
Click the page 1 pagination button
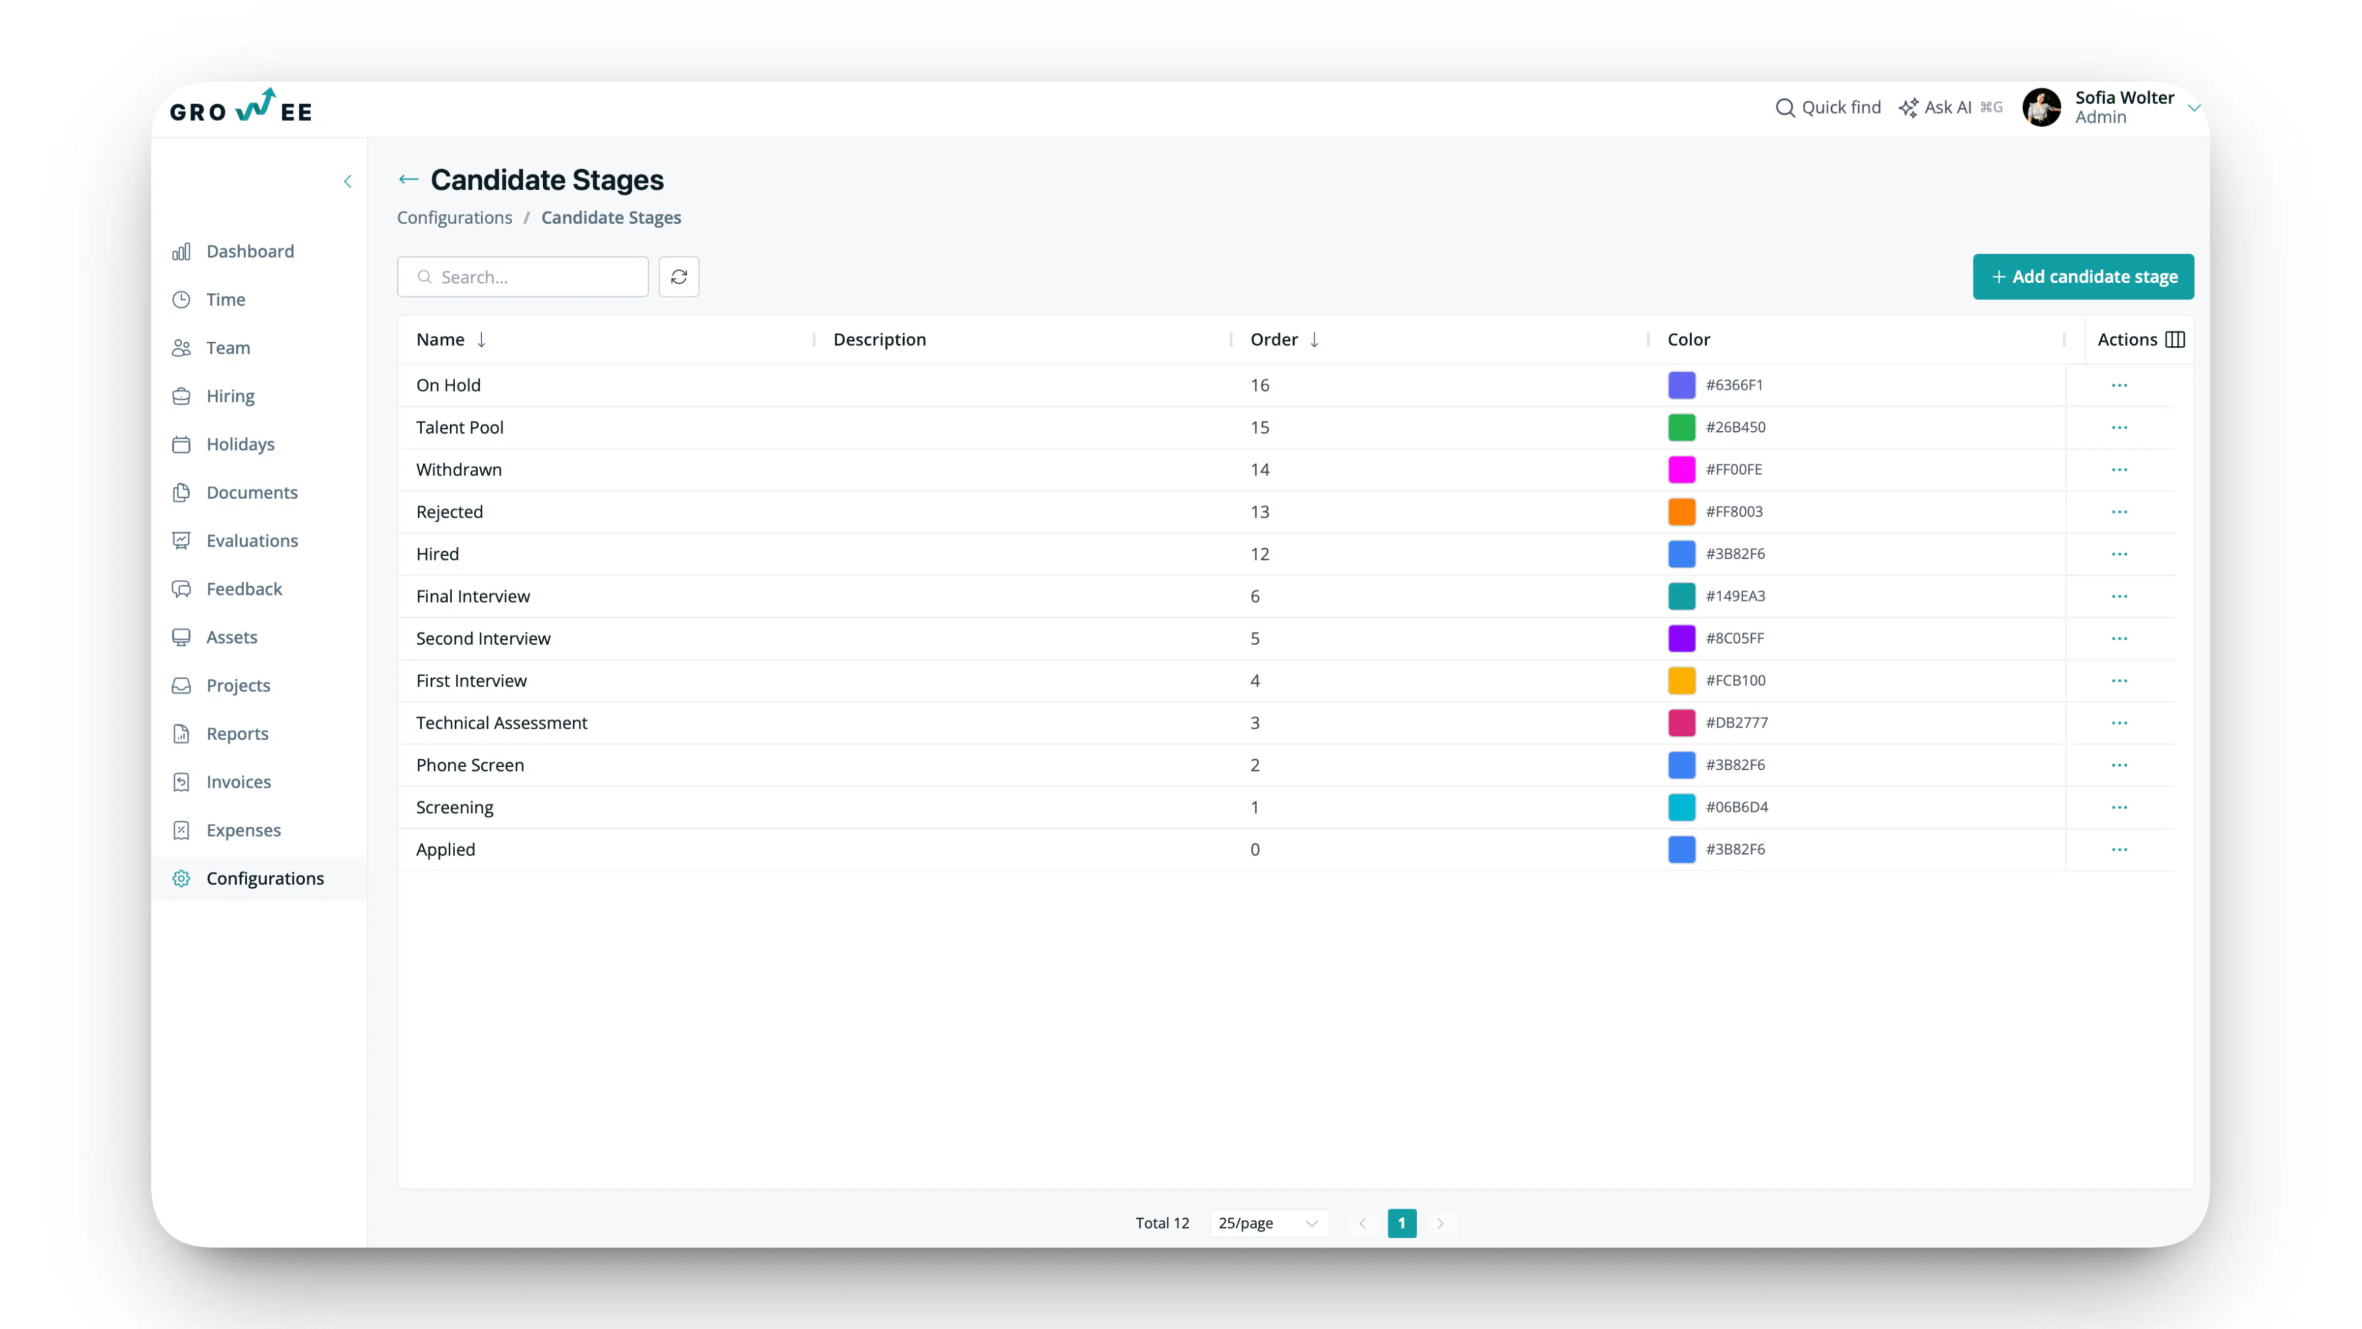(1401, 1223)
